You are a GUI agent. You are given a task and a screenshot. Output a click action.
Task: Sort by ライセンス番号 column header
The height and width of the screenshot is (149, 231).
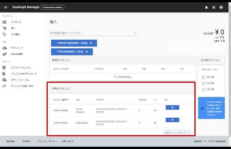(x=61, y=100)
